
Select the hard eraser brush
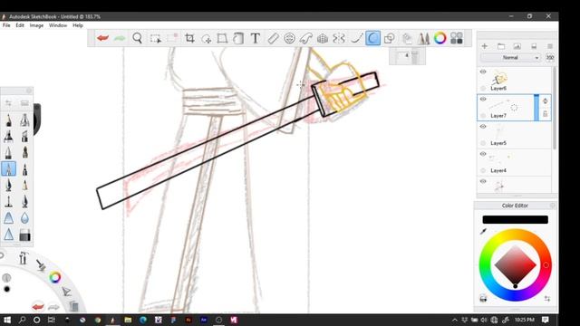pos(24,235)
